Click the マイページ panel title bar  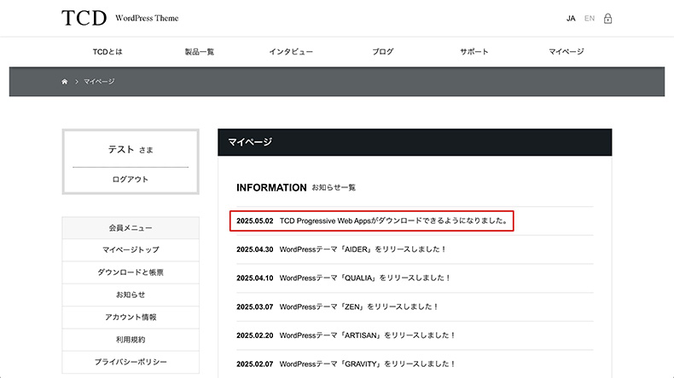pyautogui.click(x=415, y=142)
